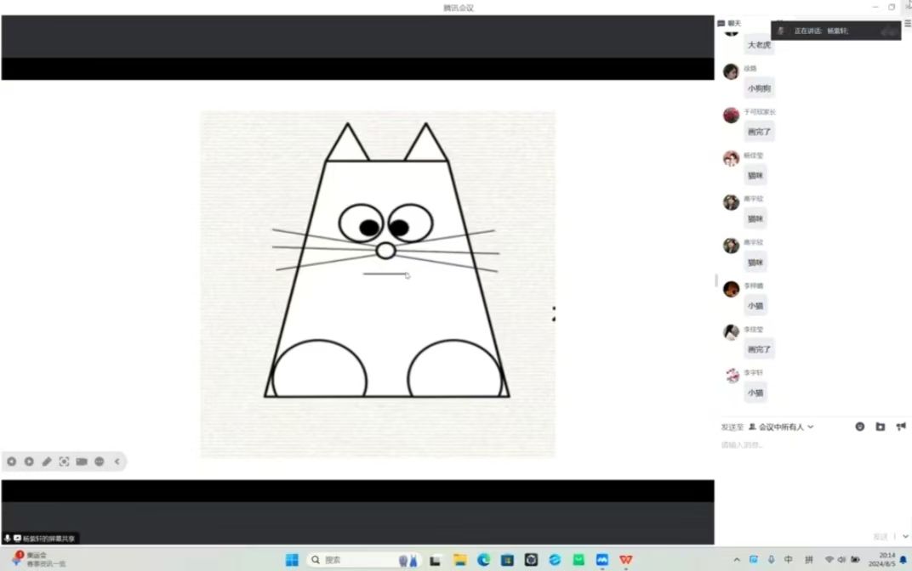Viewport: 912px width, 571px height.
Task: Click the next slide play arrow icon
Action: click(29, 461)
